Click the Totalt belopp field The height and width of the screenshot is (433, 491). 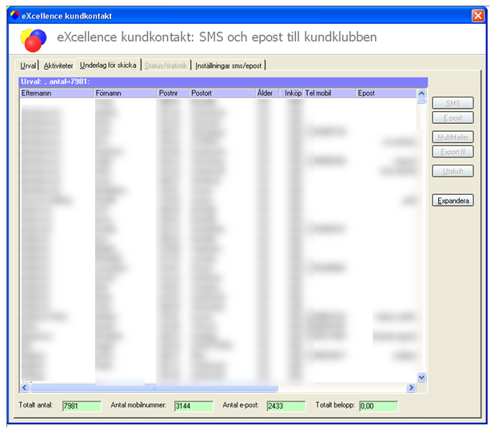[378, 406]
